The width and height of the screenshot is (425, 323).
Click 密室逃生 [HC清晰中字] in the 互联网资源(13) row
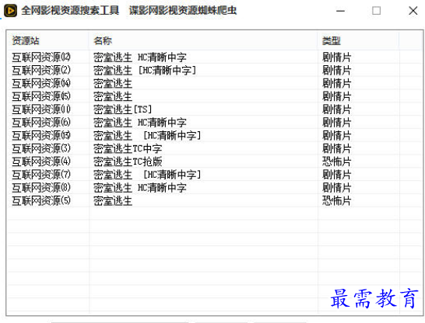click(147, 135)
